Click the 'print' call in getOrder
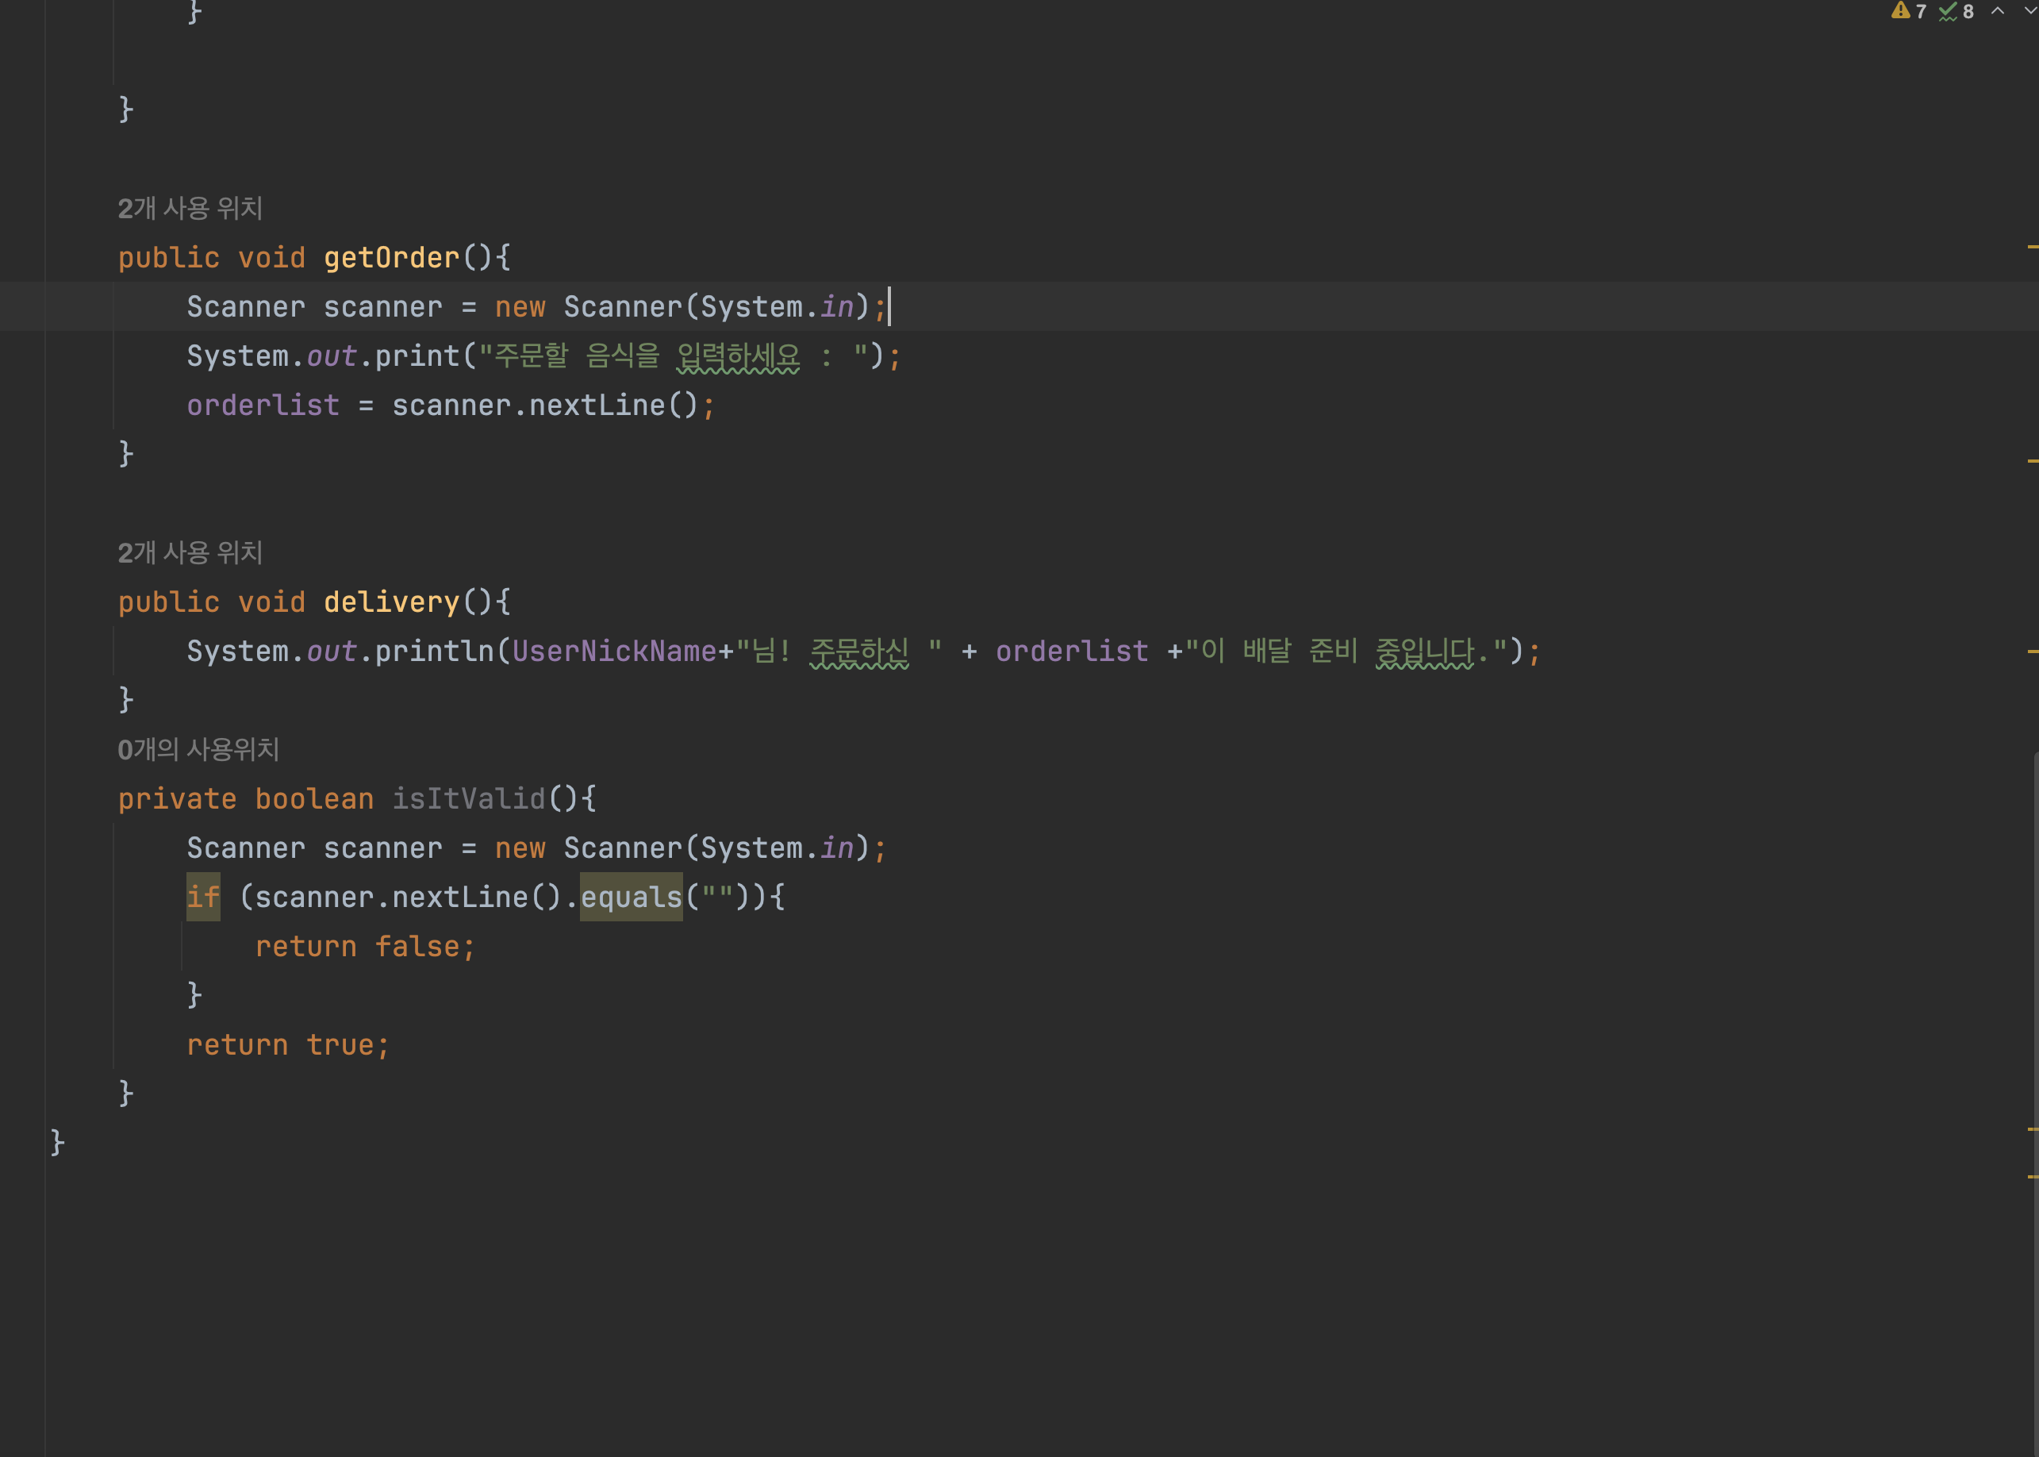Image resolution: width=2039 pixels, height=1457 pixels. (417, 356)
